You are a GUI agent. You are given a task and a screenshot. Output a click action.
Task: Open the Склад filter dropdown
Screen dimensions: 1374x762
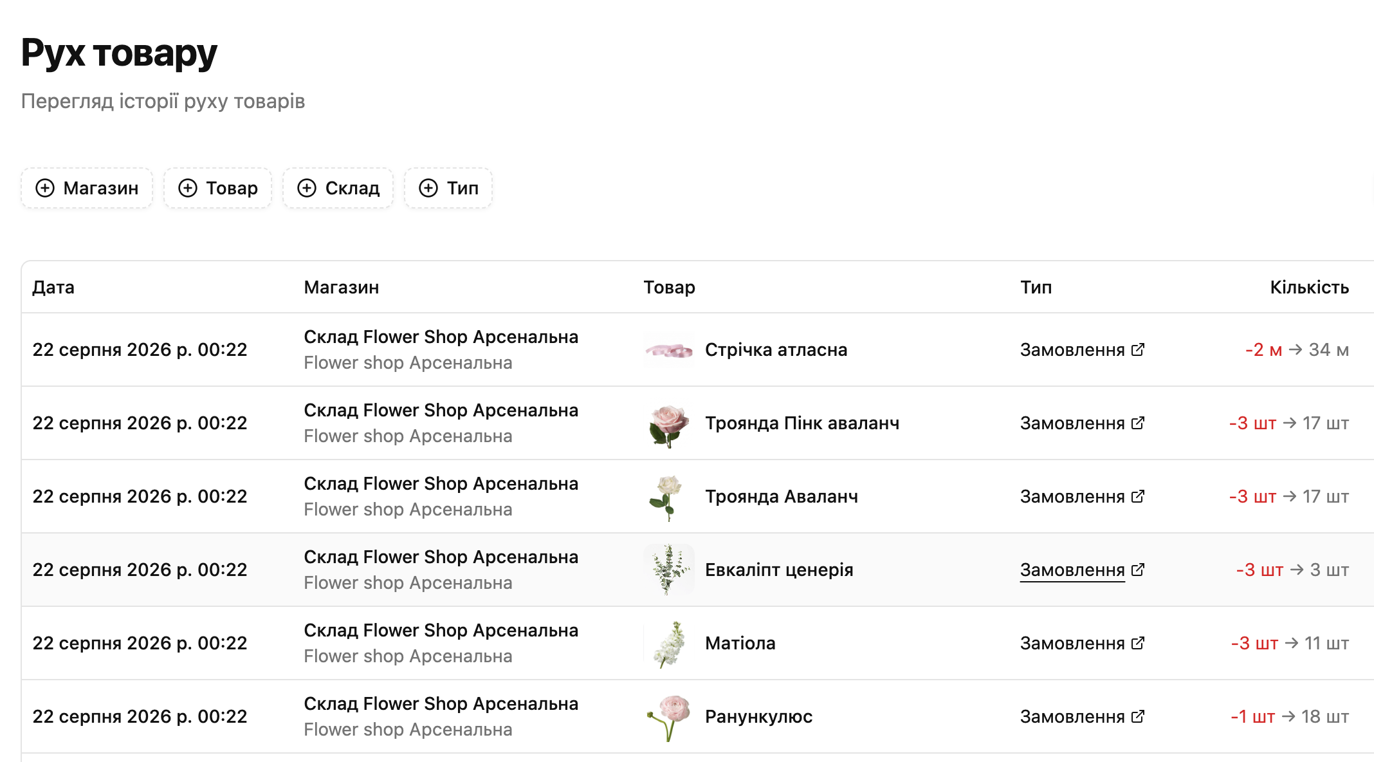[338, 188]
